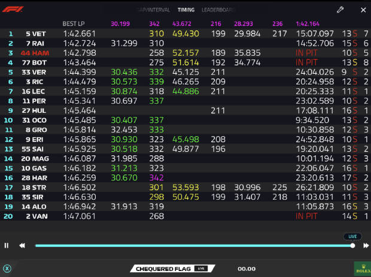This screenshot has width=371, height=277.
Task: Click the purple speed trap header 236
Action: click(x=278, y=24)
